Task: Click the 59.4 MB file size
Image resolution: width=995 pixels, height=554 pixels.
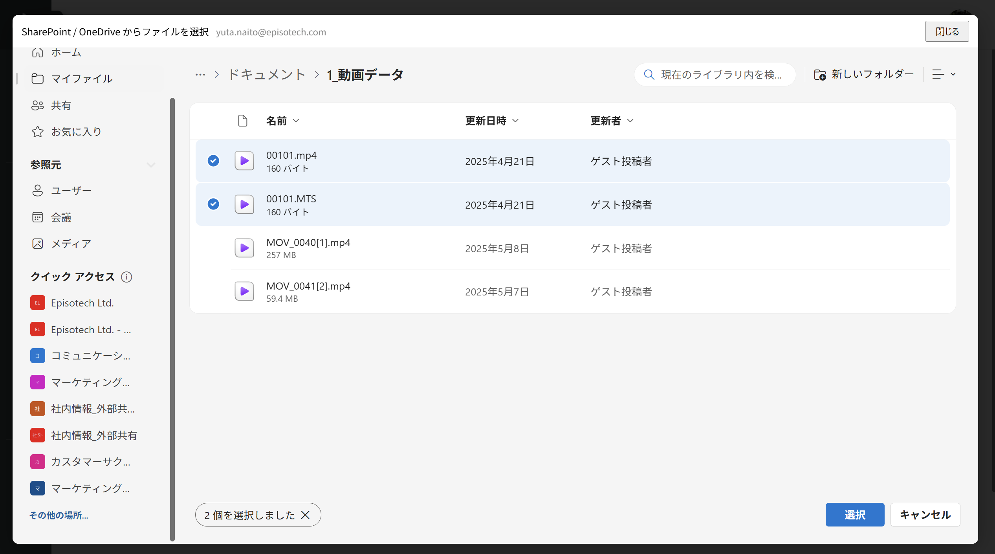Action: (282, 299)
